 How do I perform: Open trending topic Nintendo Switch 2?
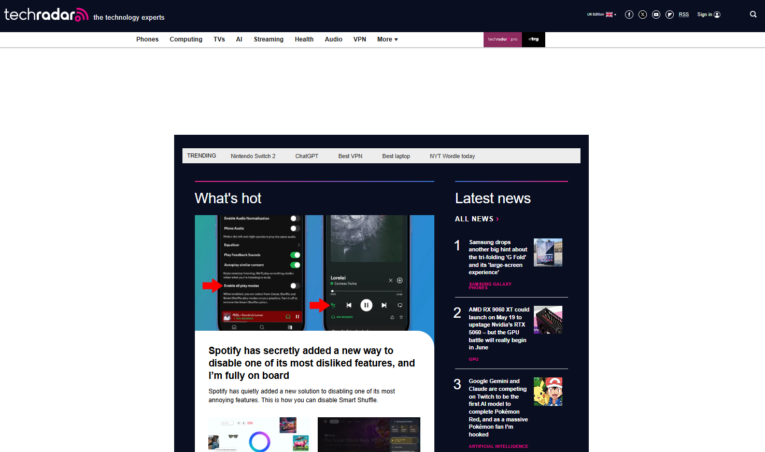click(x=253, y=156)
